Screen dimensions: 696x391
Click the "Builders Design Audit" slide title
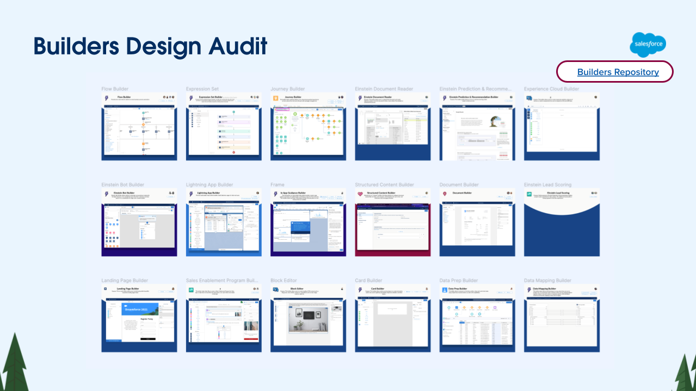point(150,46)
